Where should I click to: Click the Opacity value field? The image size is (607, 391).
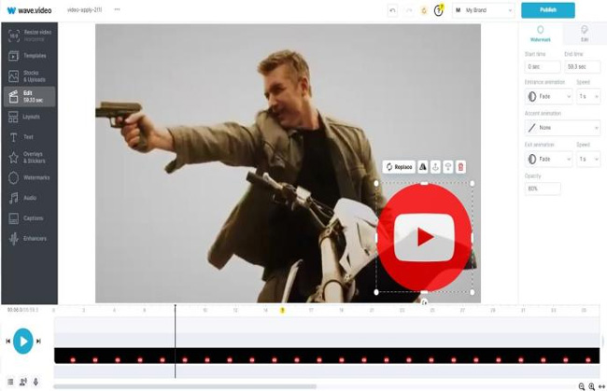tap(543, 189)
